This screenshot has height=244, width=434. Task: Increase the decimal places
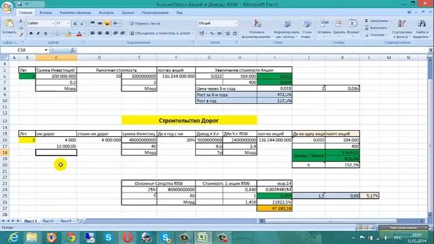point(227,33)
